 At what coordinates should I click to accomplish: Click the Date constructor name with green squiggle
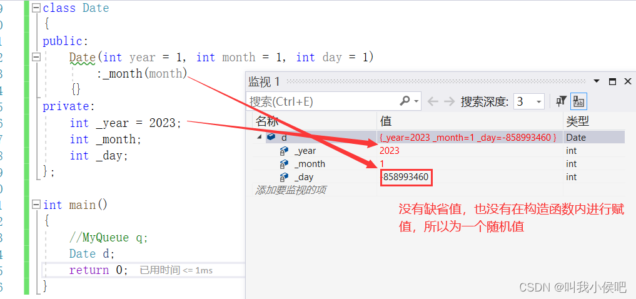(83, 58)
